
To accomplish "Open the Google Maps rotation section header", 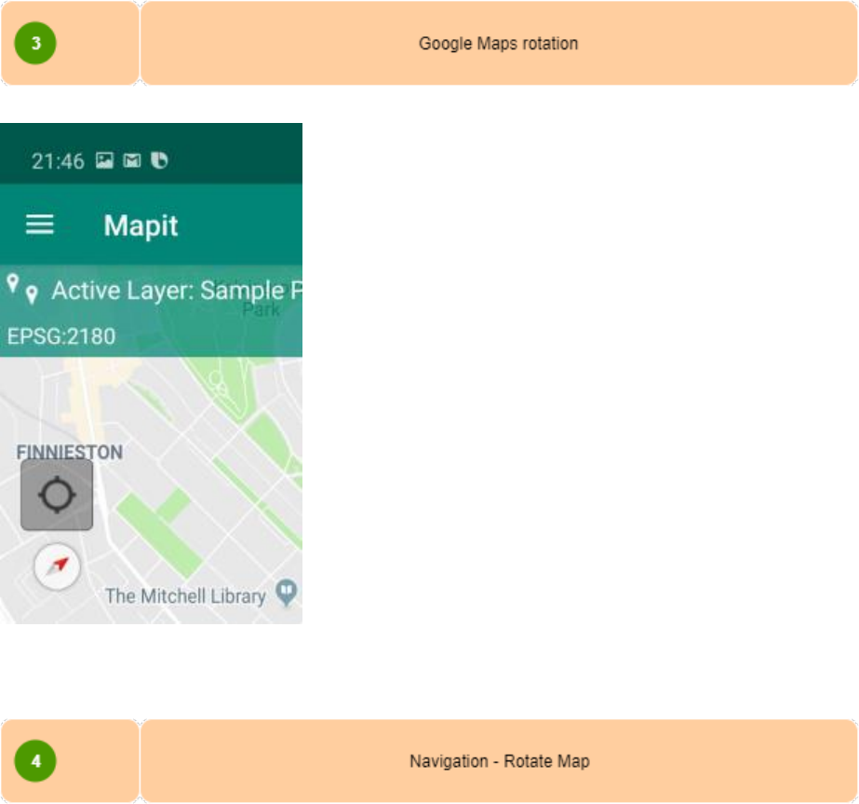I will click(x=499, y=43).
